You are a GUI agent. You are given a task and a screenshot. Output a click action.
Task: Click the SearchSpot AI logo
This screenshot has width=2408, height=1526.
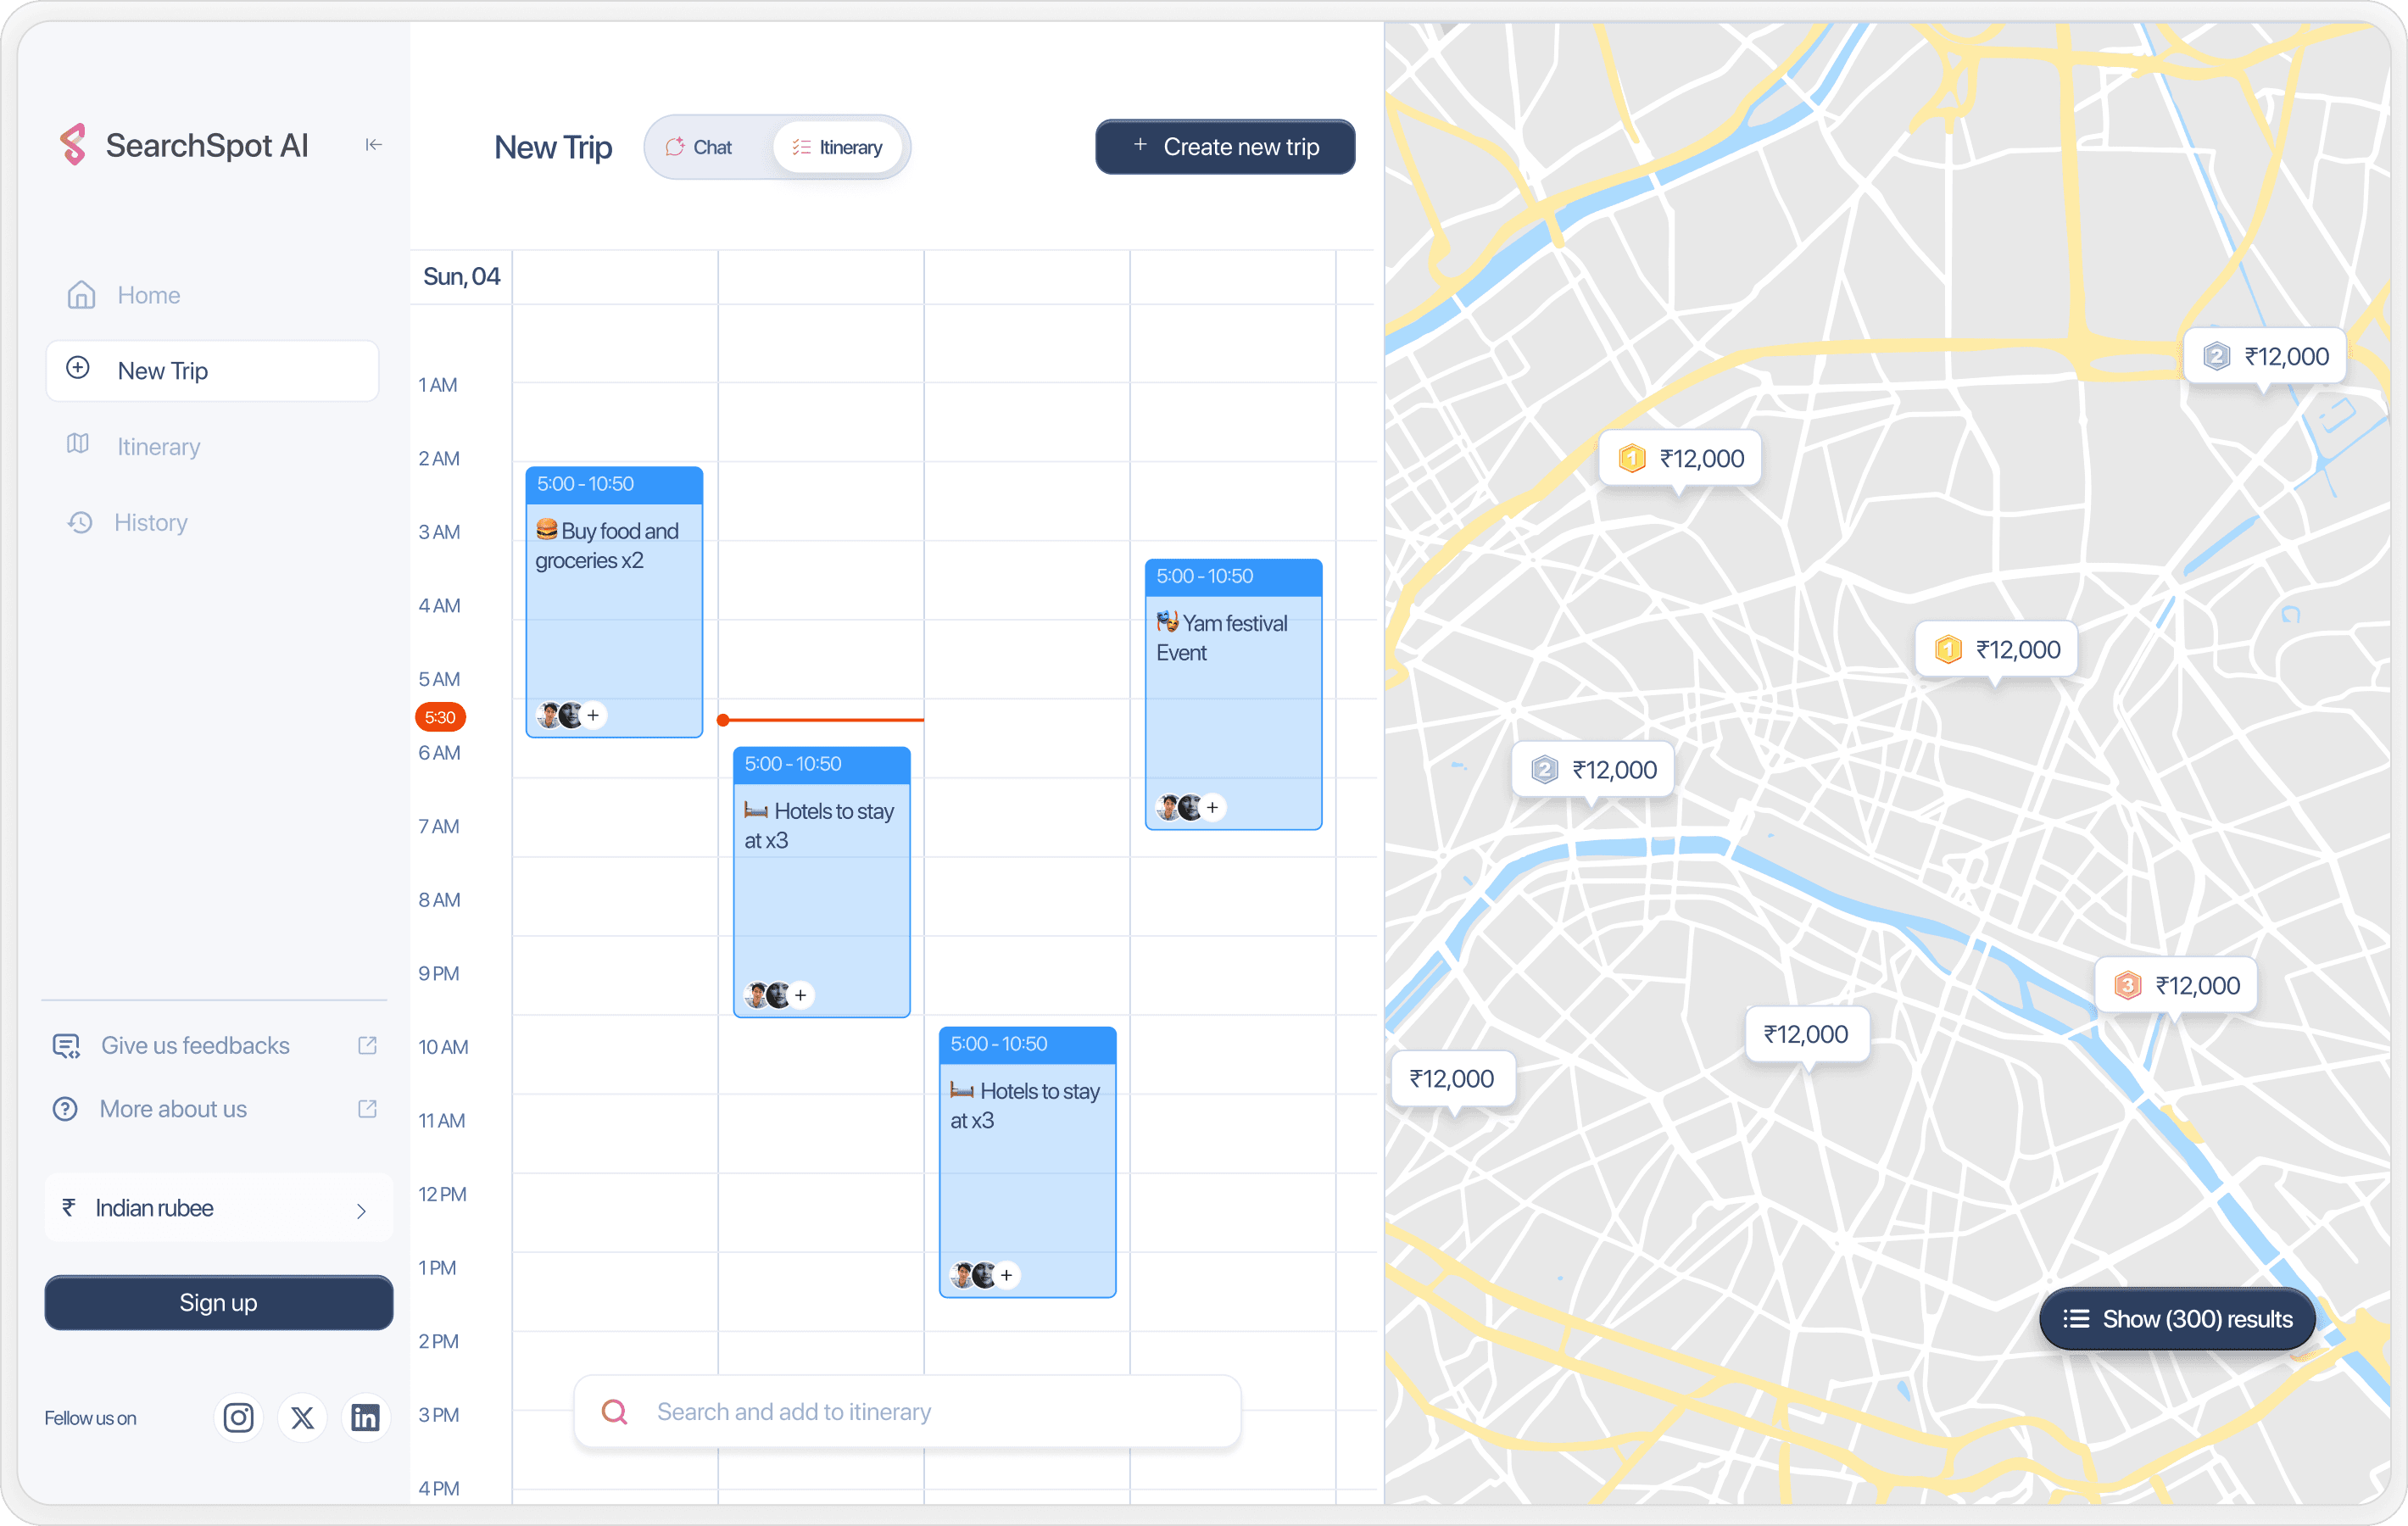73,145
